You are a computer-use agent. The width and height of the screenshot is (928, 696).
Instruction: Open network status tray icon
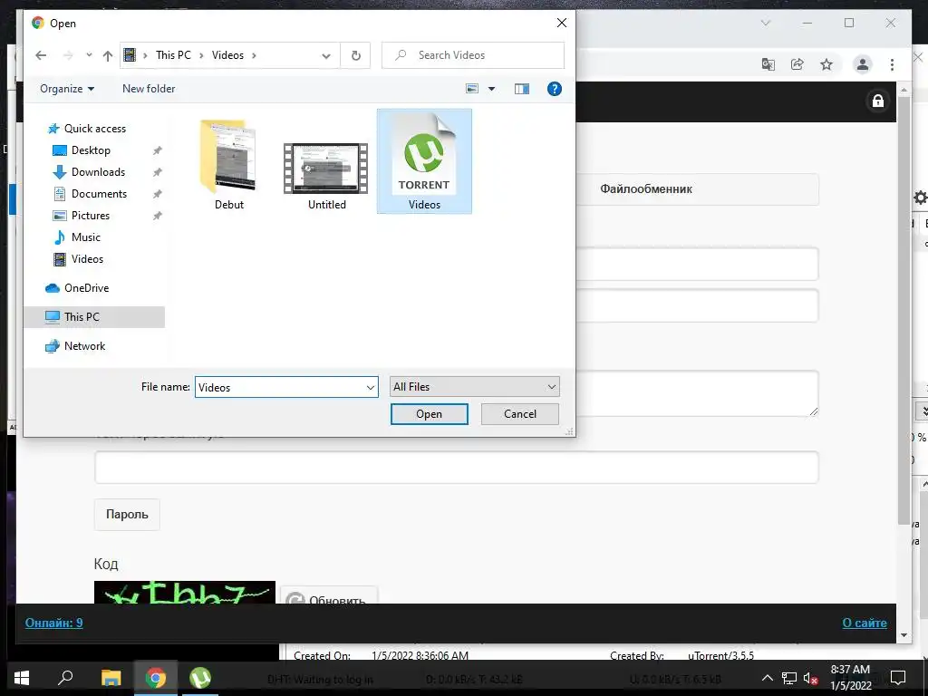point(789,678)
